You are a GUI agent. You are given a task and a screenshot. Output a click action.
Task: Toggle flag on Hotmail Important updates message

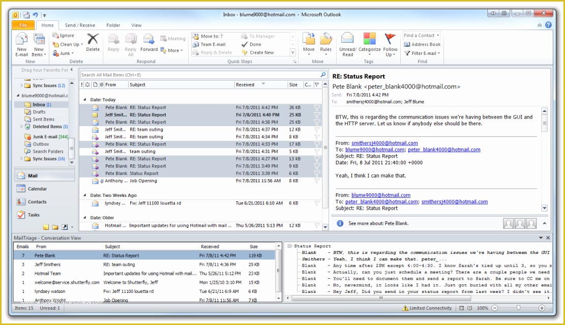click(x=317, y=225)
